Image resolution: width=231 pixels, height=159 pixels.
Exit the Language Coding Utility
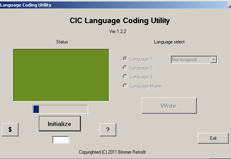coord(213,138)
